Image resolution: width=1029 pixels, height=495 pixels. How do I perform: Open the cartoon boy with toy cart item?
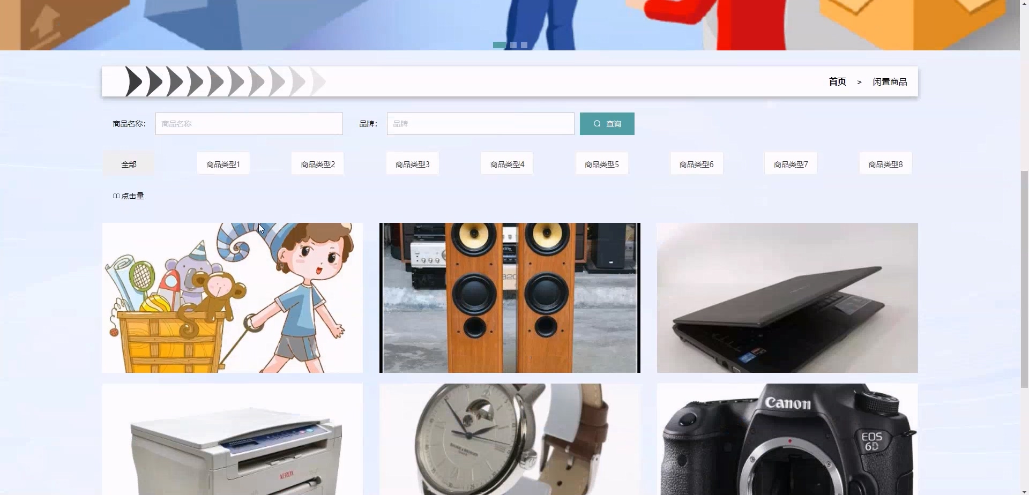pyautogui.click(x=233, y=298)
